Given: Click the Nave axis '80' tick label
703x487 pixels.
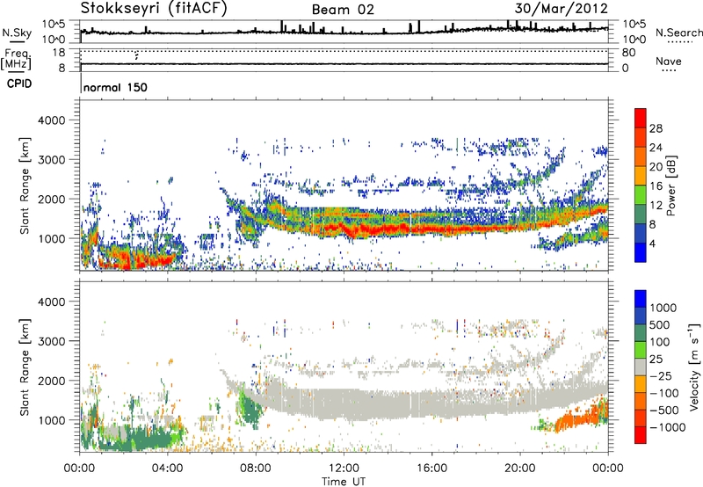Looking at the screenshot, I should (628, 53).
